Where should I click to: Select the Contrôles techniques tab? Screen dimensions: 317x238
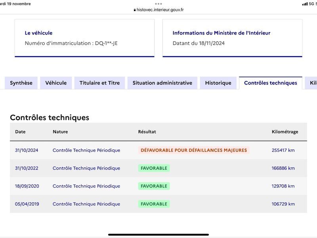coord(271,83)
